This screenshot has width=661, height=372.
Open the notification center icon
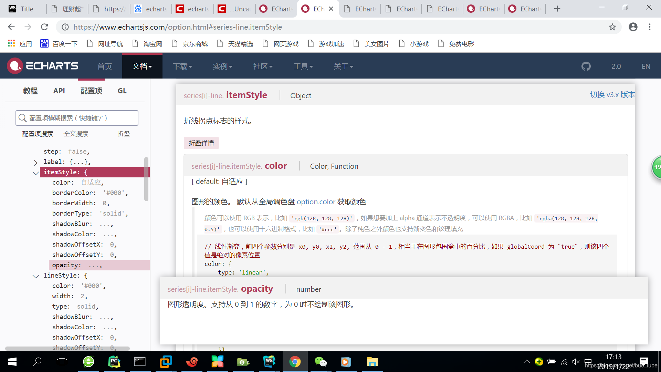(643, 362)
